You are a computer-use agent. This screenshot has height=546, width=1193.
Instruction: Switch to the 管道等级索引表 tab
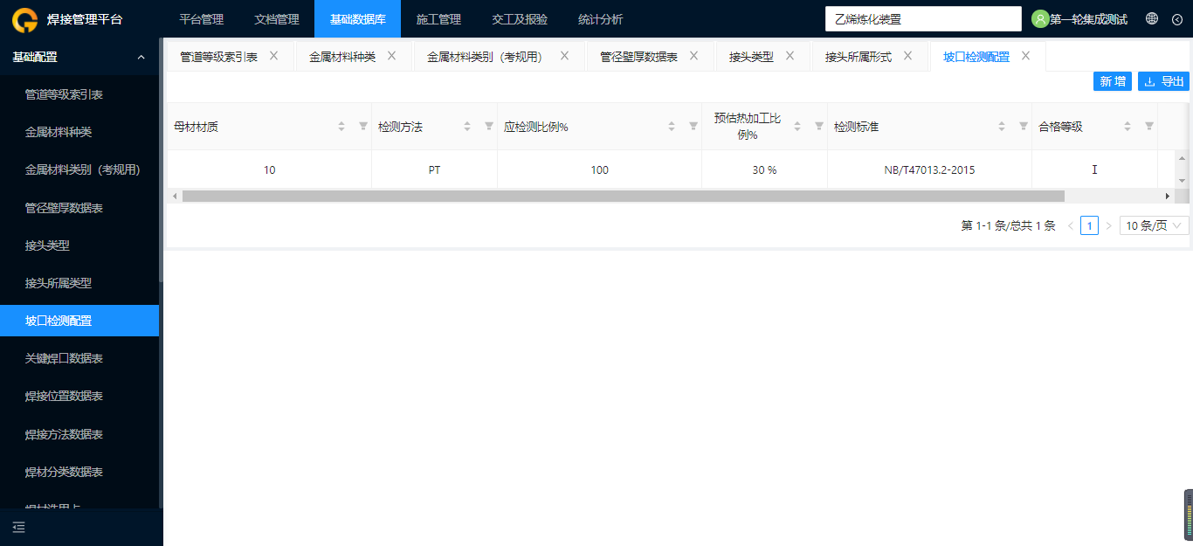click(218, 57)
